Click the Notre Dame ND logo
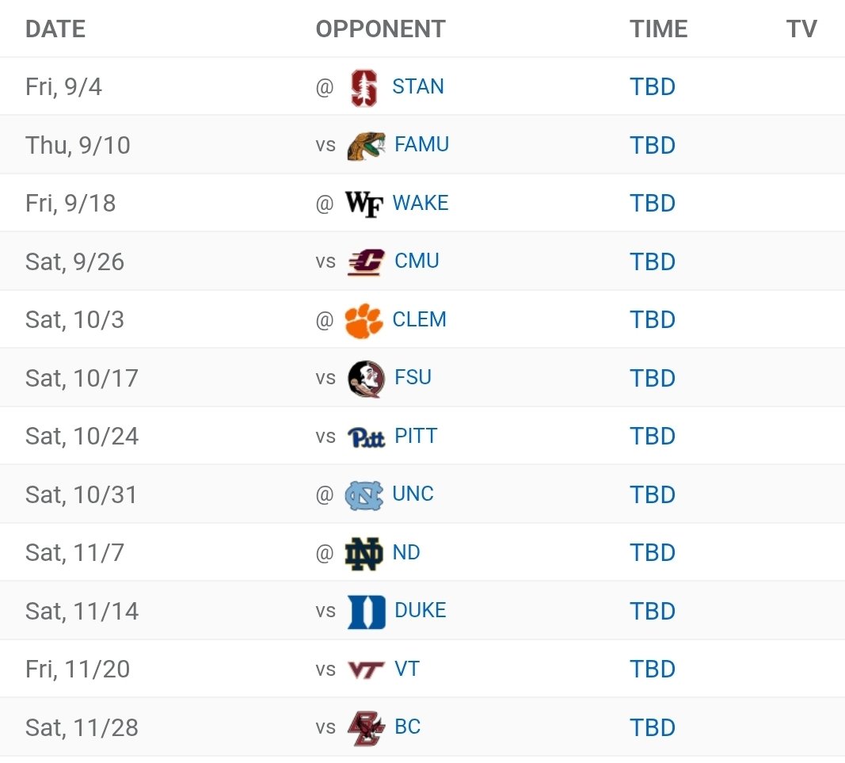Viewport: 845px width, 763px height. coord(364,553)
